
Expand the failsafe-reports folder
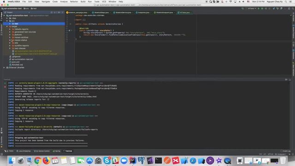coord(10,29)
